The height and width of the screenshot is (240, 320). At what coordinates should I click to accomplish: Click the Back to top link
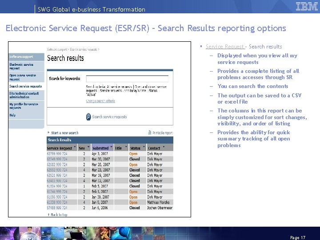pos(59,215)
